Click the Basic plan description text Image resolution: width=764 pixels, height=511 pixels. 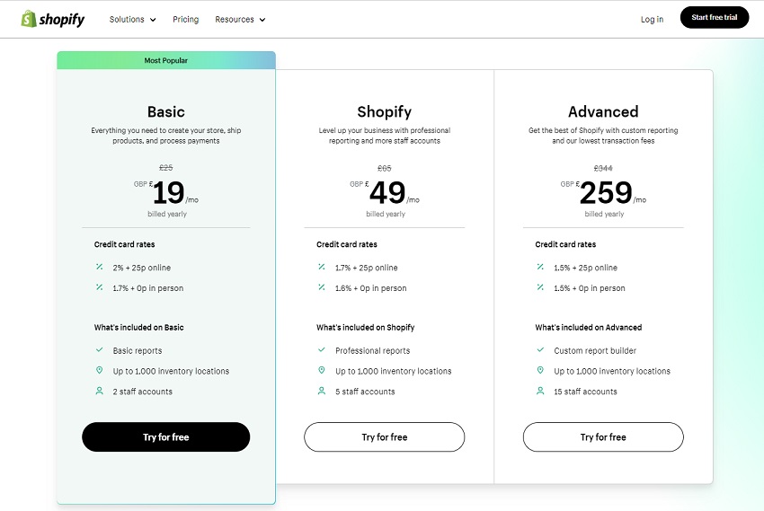click(x=166, y=136)
